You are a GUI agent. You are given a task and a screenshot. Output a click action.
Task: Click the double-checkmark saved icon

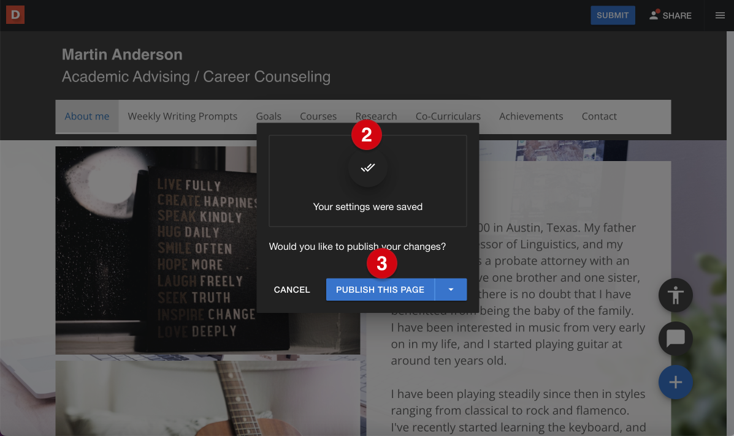coord(368,168)
